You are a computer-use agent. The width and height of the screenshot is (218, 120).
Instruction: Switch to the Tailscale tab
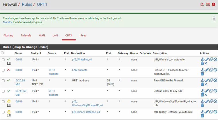coord(26,35)
